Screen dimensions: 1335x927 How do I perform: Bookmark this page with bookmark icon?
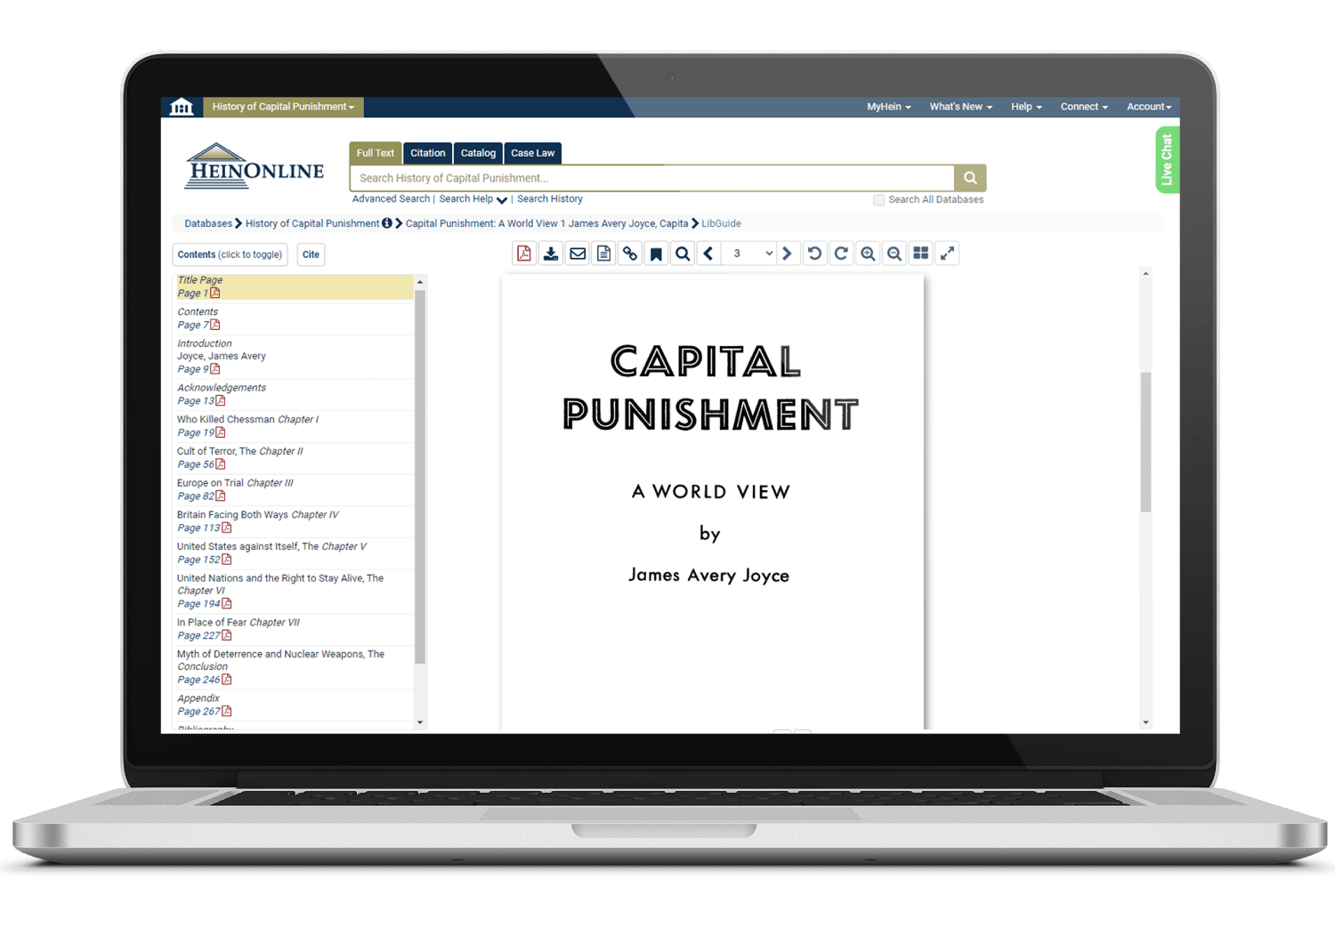coord(656,254)
